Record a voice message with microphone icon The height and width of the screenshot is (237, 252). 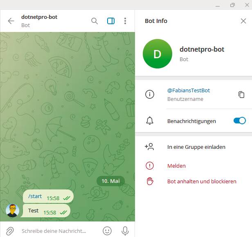click(x=125, y=231)
